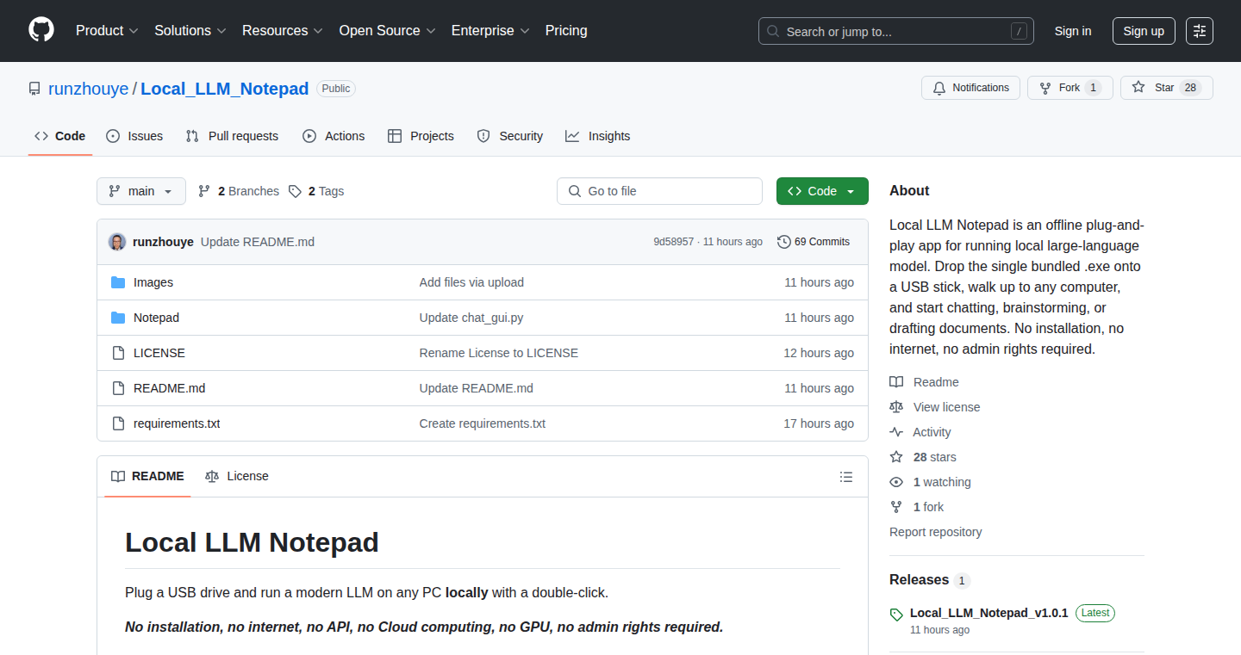Open the README outline list icon
The width and height of the screenshot is (1241, 655).
coord(846,476)
